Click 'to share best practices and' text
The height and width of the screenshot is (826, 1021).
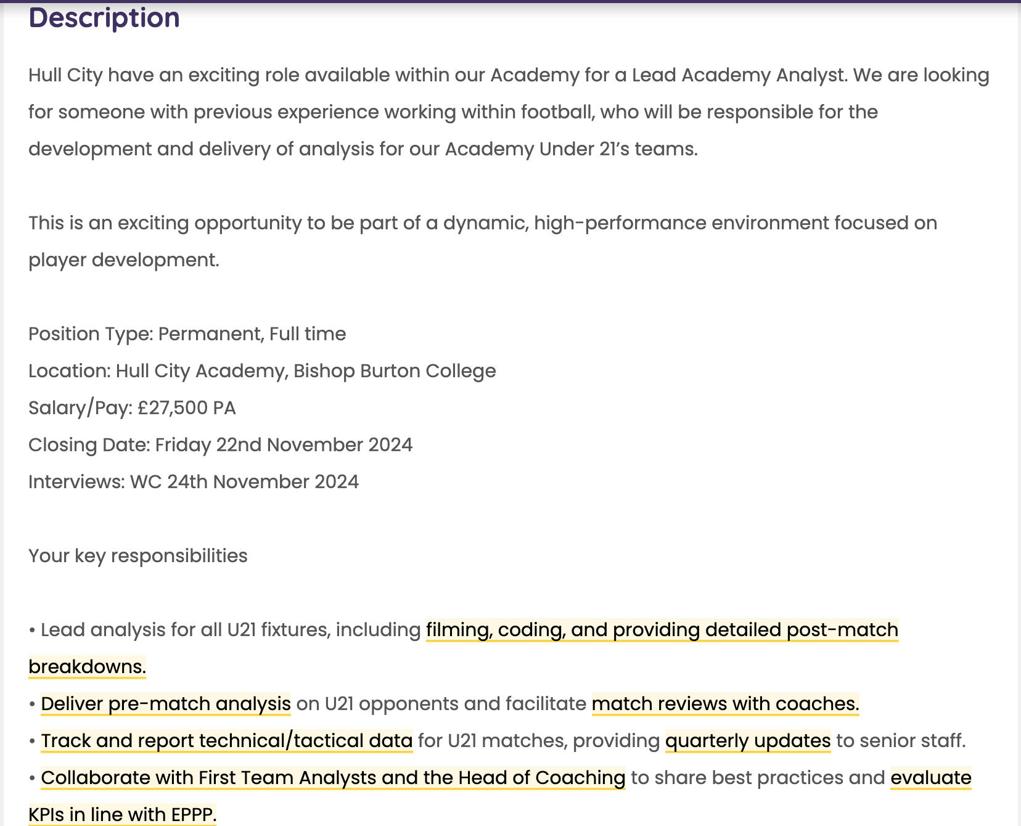(758, 778)
